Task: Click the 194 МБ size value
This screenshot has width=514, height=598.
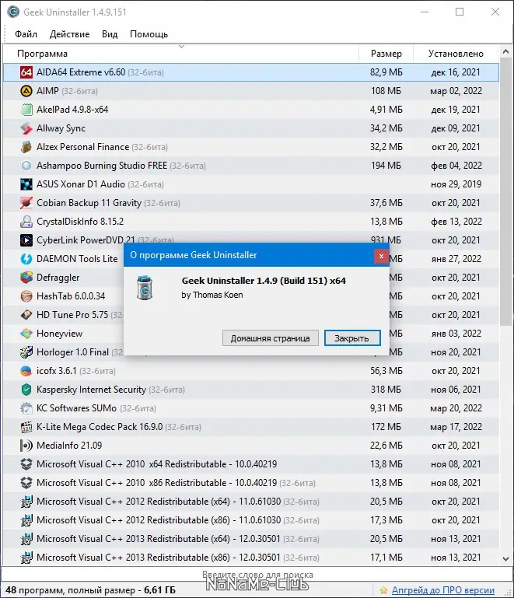Action: tap(386, 166)
